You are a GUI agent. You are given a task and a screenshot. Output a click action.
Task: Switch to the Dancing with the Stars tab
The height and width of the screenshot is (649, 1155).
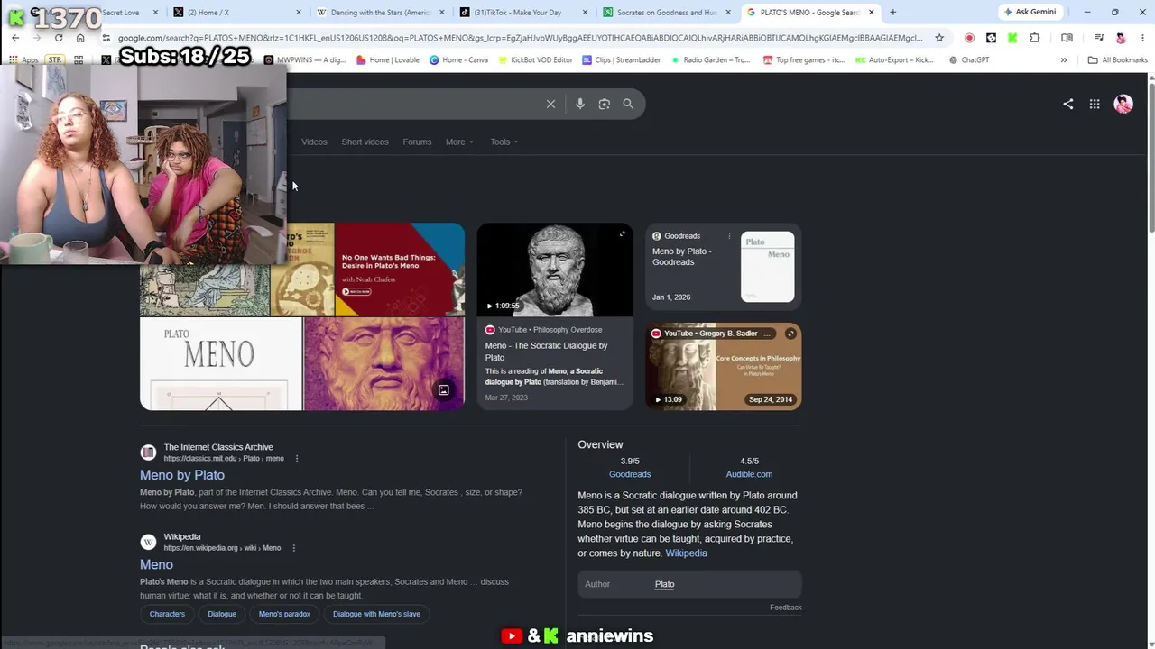[378, 13]
